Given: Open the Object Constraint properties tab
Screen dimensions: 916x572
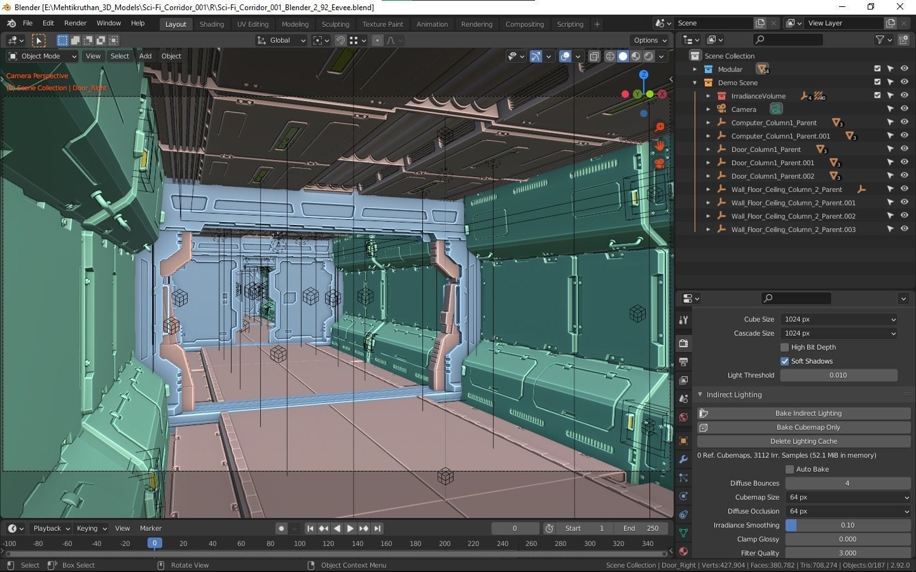Looking at the screenshot, I should click(x=683, y=514).
